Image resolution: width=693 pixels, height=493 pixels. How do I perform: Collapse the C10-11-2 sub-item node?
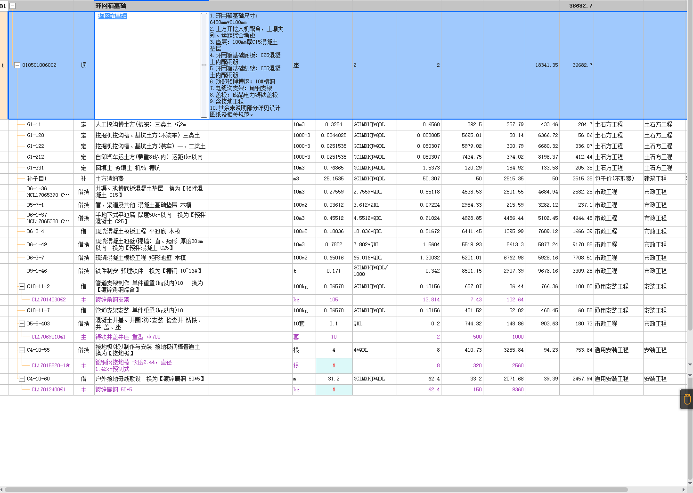click(x=22, y=286)
